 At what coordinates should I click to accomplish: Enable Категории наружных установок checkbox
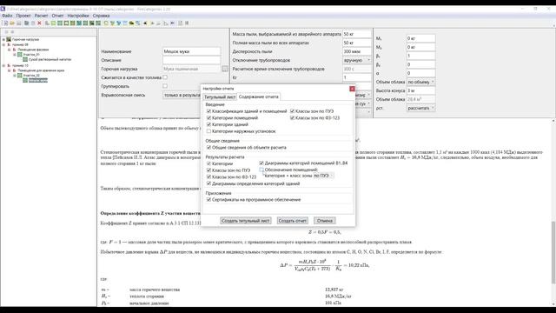click(x=208, y=131)
